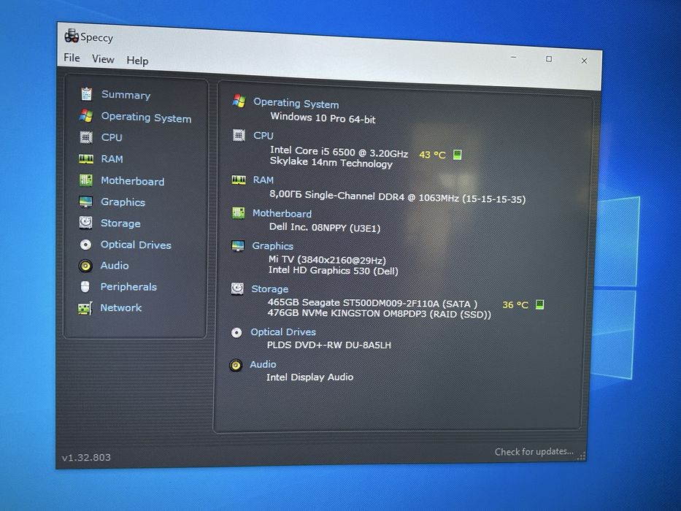Click the Storage hard disk icon in sidebar
Image resolution: width=681 pixels, height=511 pixels.
click(85, 223)
